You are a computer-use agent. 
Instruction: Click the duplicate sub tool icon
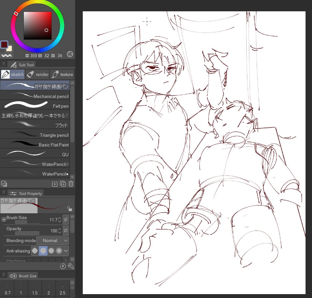point(63,184)
